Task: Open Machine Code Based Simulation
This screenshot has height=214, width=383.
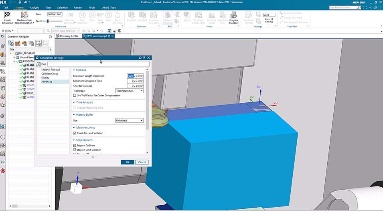Action: click(x=24, y=18)
